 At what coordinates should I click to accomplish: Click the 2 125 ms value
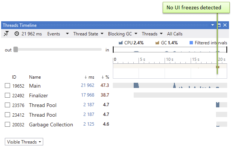coord(89,124)
